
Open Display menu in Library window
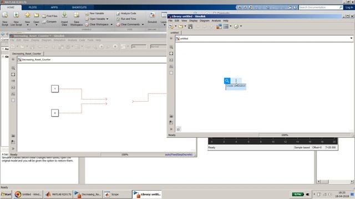[x=194, y=20]
